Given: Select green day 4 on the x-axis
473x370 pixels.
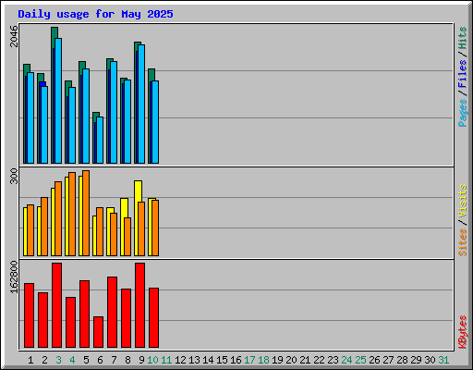Looking at the screenshot, I should click(x=72, y=360).
